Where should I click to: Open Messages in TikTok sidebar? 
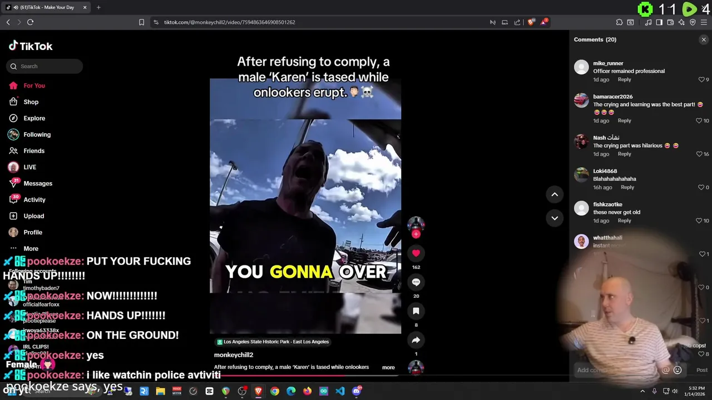[31, 183]
